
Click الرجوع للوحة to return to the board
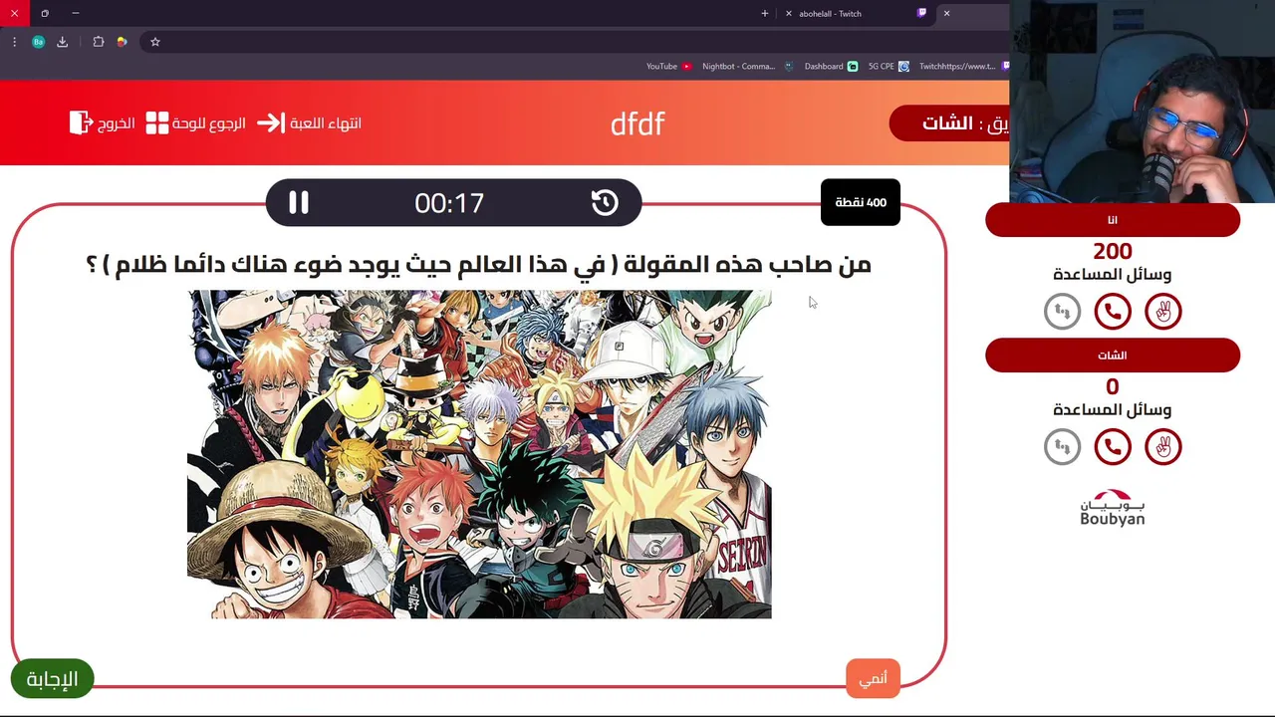pyautogui.click(x=195, y=123)
